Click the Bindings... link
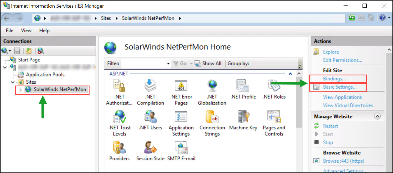 [x=334, y=79]
